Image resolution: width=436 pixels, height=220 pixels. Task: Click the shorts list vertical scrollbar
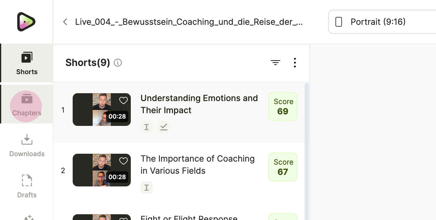(307, 151)
